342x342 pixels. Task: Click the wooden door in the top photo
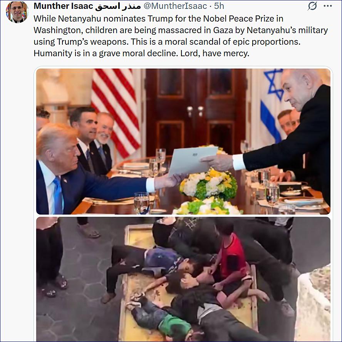pyautogui.click(x=196, y=111)
